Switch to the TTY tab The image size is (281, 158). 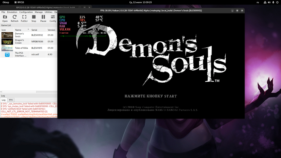[x=11, y=100]
